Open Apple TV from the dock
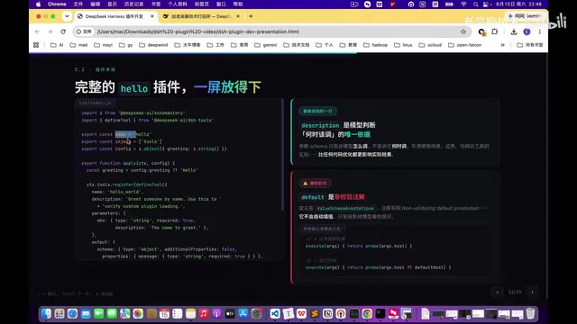Screen dimensions: 577x324 pos(230,314)
